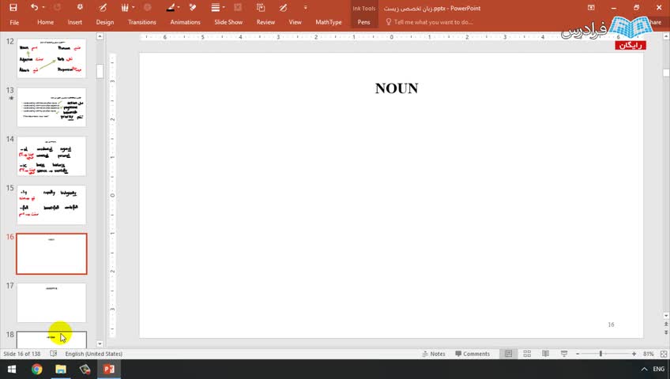Screen dimensions: 670x379
Task: Select the Review tab
Action: [265, 22]
